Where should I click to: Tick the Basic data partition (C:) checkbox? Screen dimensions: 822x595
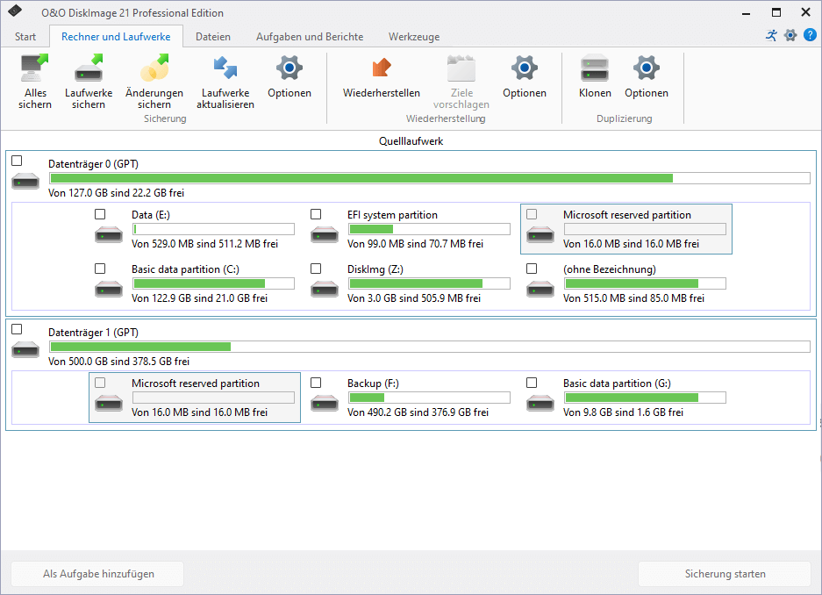[100, 269]
